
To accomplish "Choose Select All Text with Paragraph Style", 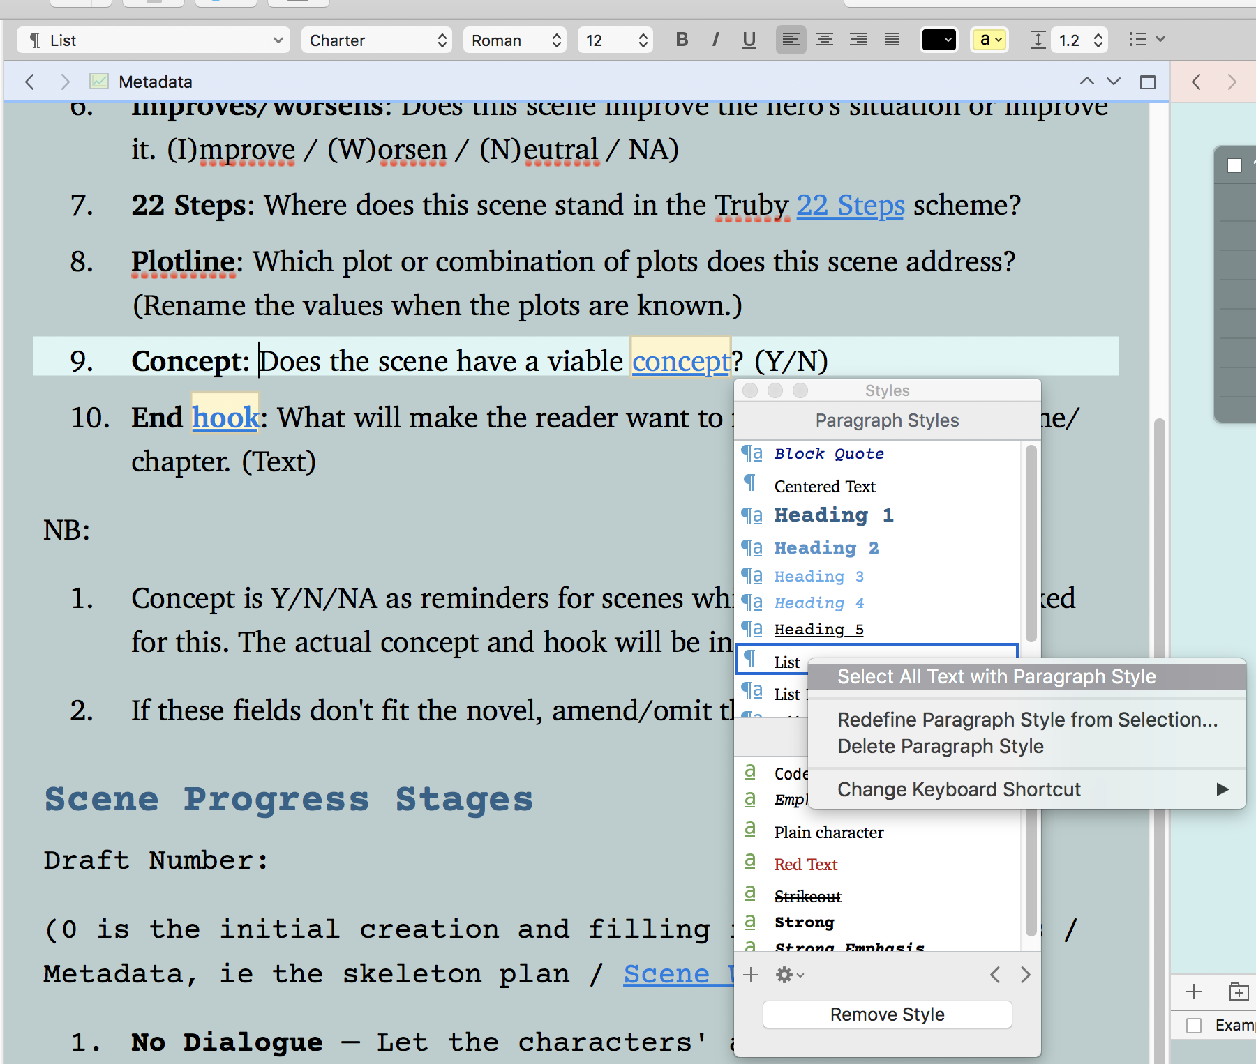I will coord(1027,676).
